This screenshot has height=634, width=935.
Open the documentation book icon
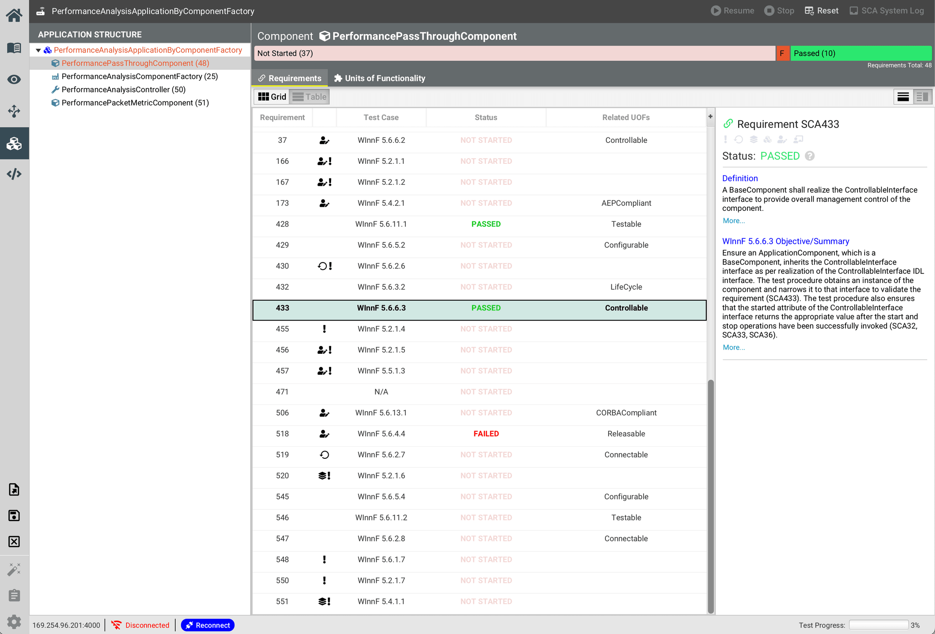point(14,47)
